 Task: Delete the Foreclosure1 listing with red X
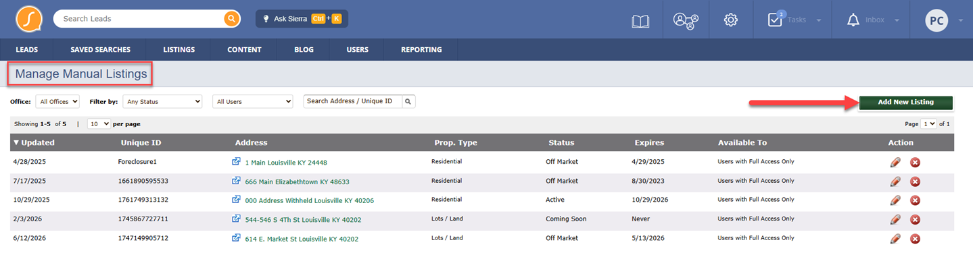(915, 162)
